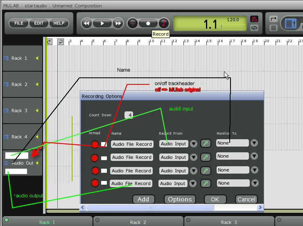This screenshot has width=303, height=226.
Task: Mute Rack 3 with its speaker icon
Action: pyautogui.click(x=37, y=111)
